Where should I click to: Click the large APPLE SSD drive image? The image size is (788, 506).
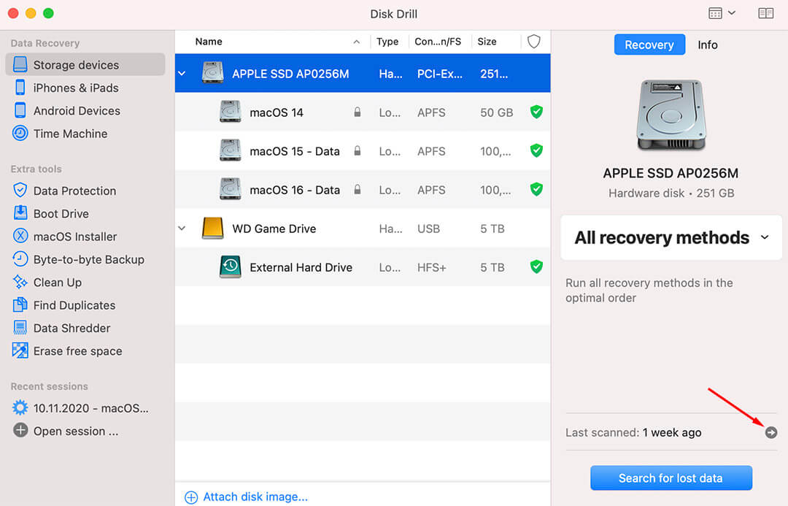click(671, 115)
